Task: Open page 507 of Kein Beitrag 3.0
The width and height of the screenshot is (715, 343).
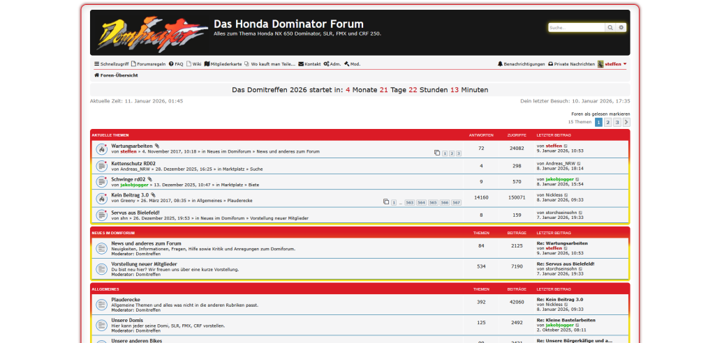Action: pyautogui.click(x=456, y=202)
